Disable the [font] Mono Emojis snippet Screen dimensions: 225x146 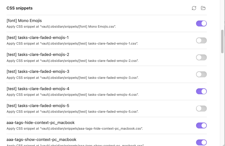coord(201,23)
